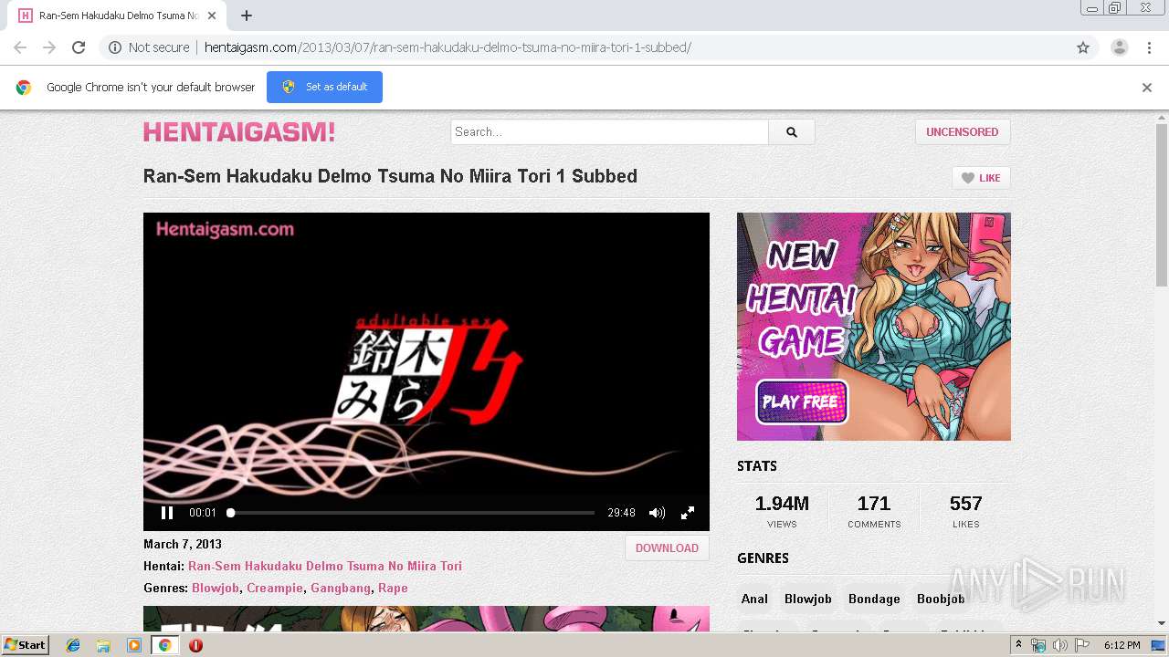The height and width of the screenshot is (657, 1169).
Task: Select the sidebar Blowjob genre tag
Action: (x=808, y=599)
